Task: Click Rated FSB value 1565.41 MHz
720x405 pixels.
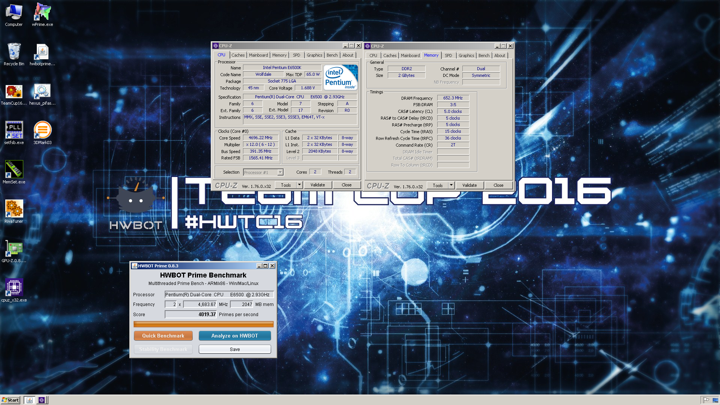Action: 261,158
